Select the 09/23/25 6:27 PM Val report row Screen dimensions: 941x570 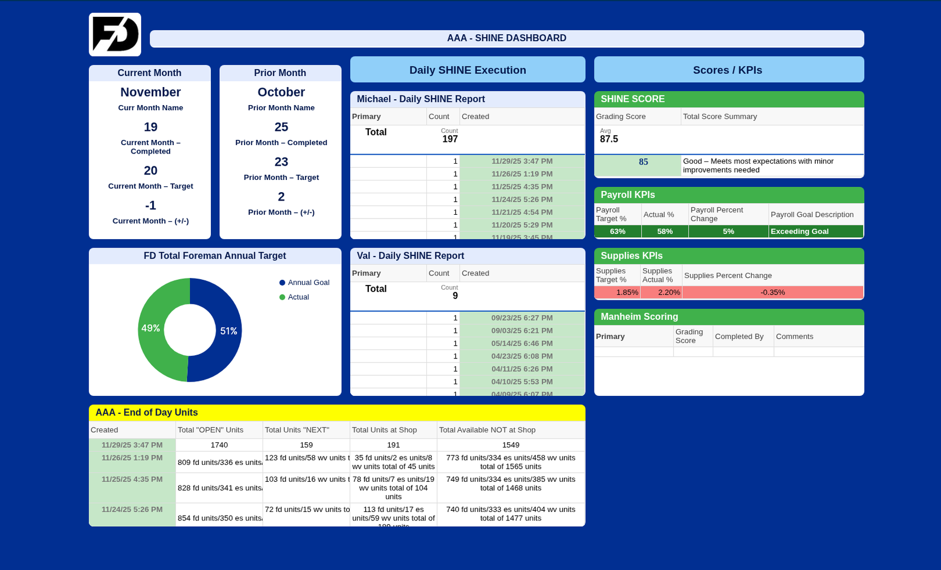tap(521, 318)
